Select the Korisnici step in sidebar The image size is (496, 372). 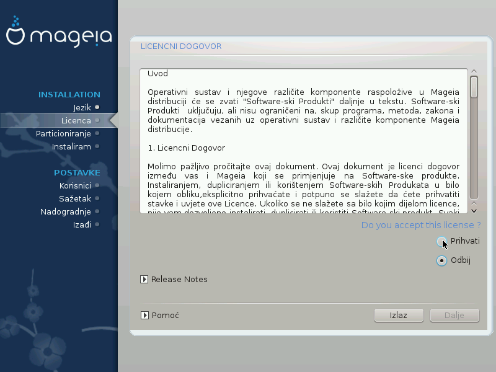(x=75, y=185)
